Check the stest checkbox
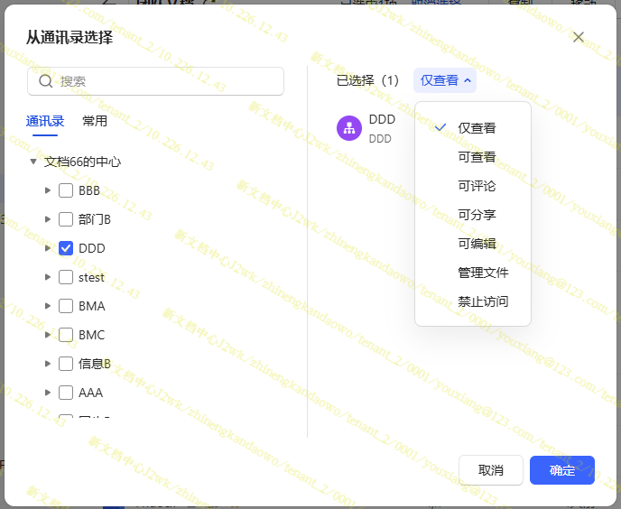 pos(66,277)
